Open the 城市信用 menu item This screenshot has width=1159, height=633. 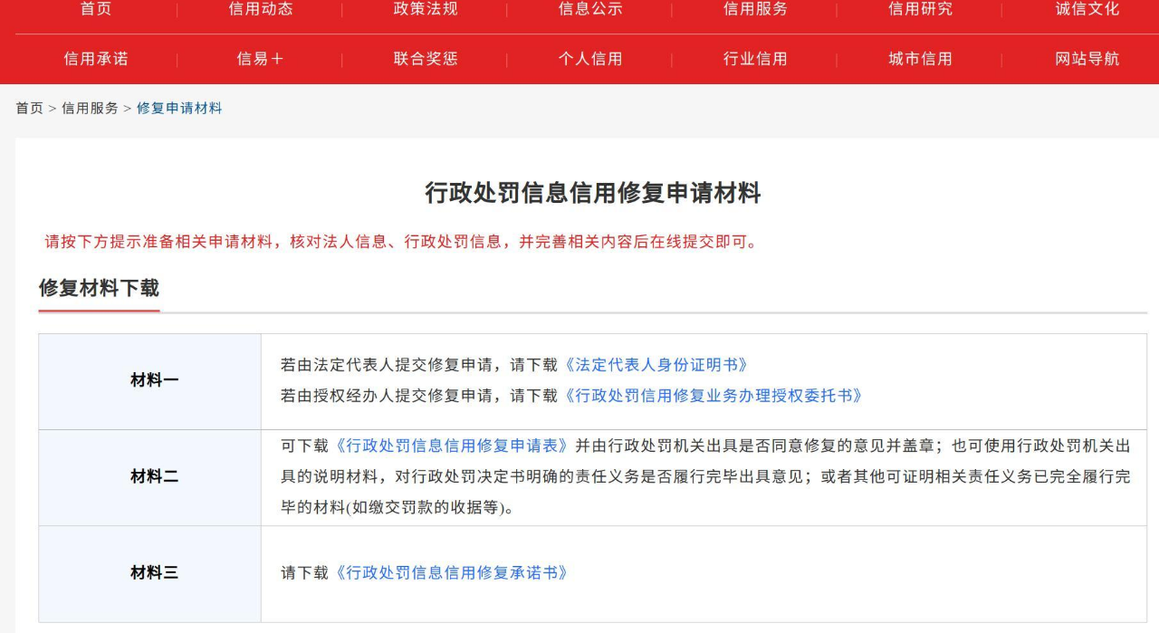click(x=920, y=59)
